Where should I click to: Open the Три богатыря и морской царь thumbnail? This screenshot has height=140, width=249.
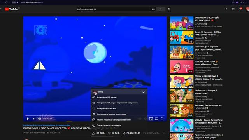[182, 52]
